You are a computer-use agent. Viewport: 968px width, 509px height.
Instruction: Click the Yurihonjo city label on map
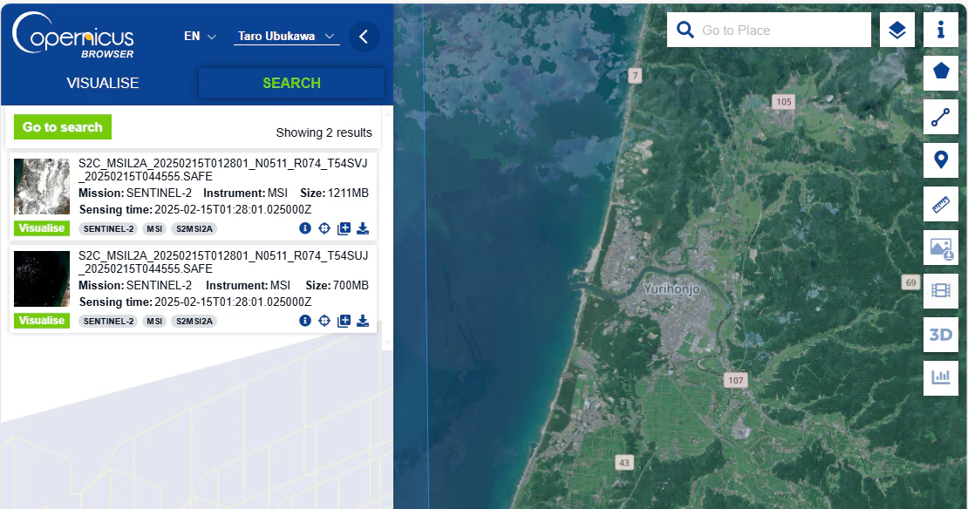tap(671, 288)
